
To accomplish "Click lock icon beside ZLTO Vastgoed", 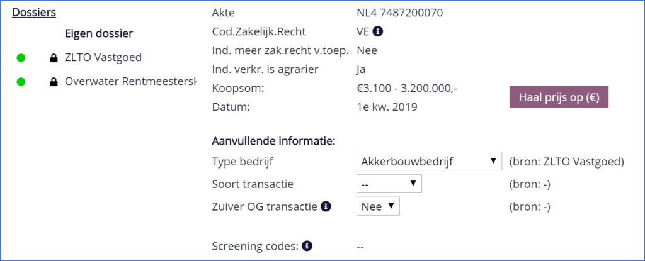I will (x=54, y=58).
